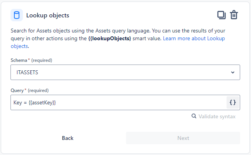This screenshot has width=251, height=155.
Task: Expand the Schema dropdown chevron
Action: tap(233, 72)
